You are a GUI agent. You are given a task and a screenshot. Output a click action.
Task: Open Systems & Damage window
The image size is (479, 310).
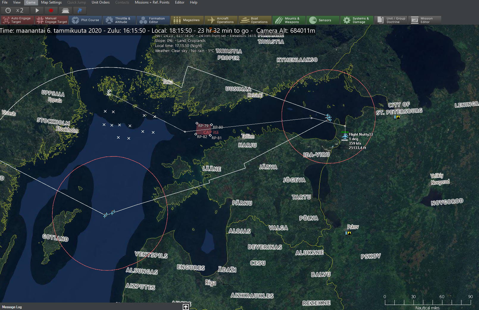(356, 20)
